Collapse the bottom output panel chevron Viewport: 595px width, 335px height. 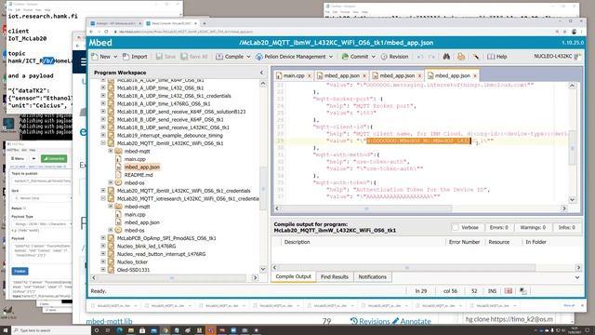[x=577, y=277]
